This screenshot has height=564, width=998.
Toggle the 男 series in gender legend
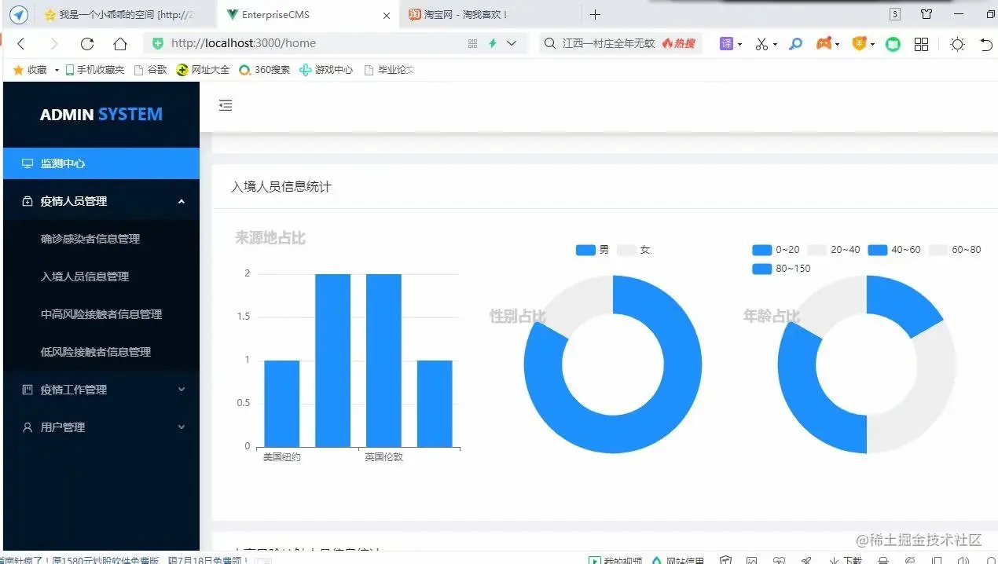[x=593, y=250]
